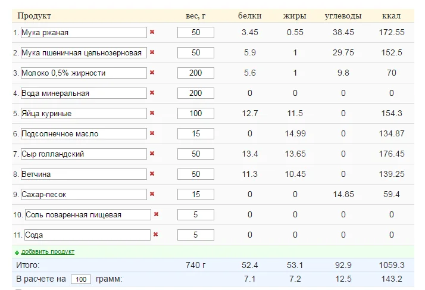The width and height of the screenshot is (425, 290).
Task: Edit weight field for Сахар-песок
Action: coord(196,195)
